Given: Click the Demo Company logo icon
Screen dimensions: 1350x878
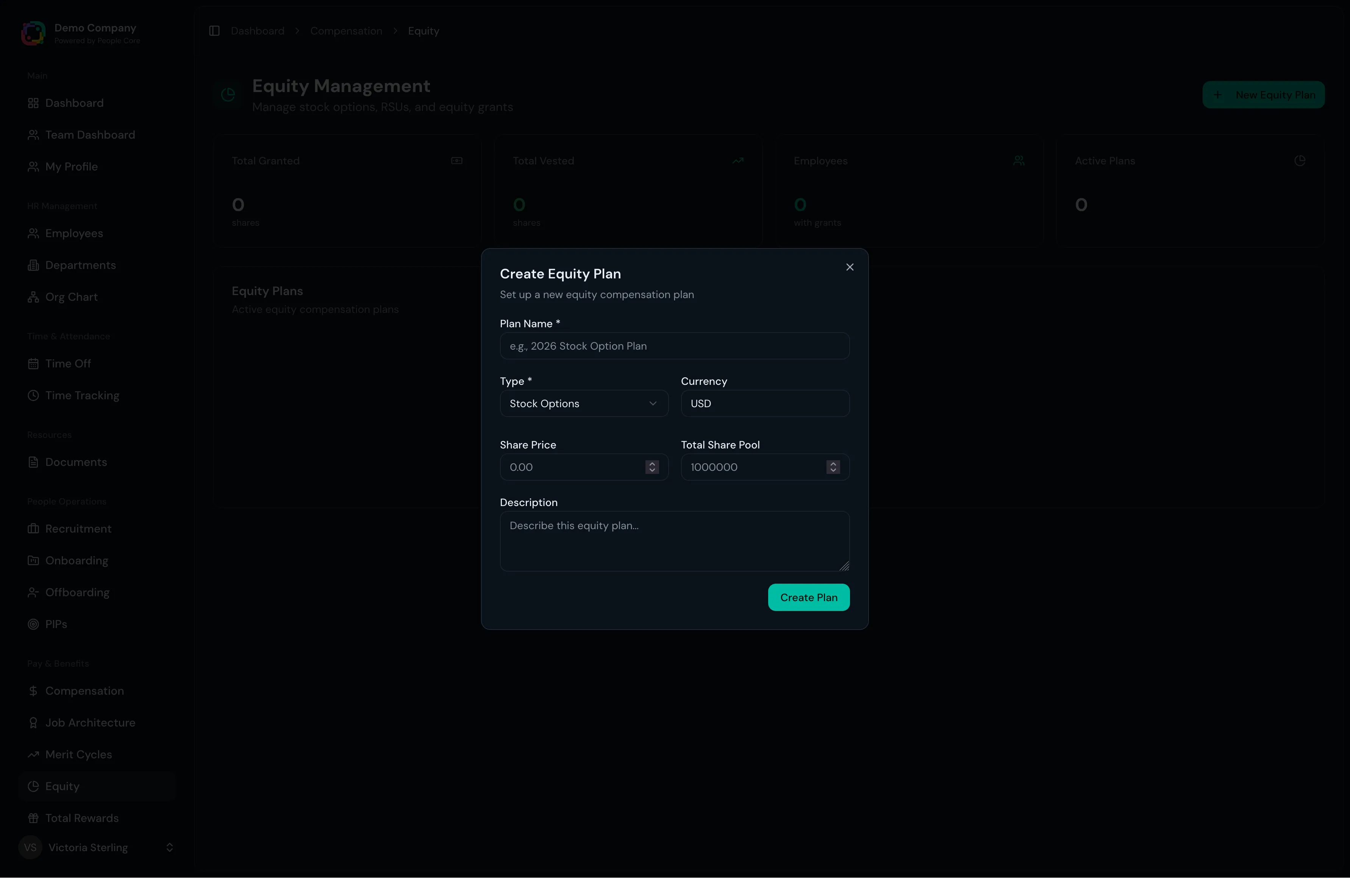Looking at the screenshot, I should click(33, 33).
